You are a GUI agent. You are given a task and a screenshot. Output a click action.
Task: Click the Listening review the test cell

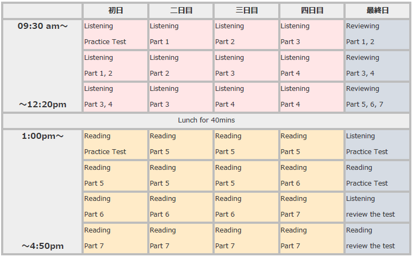click(x=377, y=207)
